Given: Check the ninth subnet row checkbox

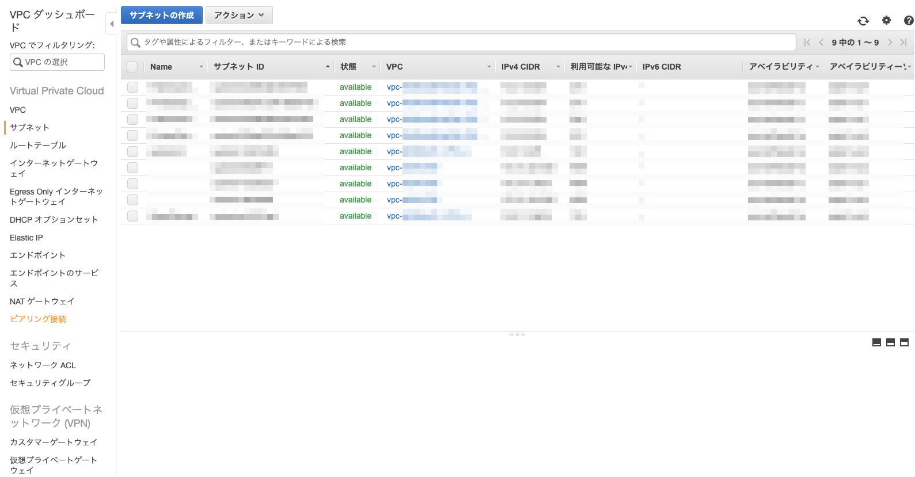Looking at the screenshot, I should click(x=132, y=216).
